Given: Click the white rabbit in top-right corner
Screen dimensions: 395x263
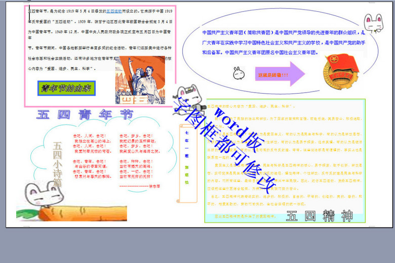Looking at the screenshot, I should click(374, 23).
